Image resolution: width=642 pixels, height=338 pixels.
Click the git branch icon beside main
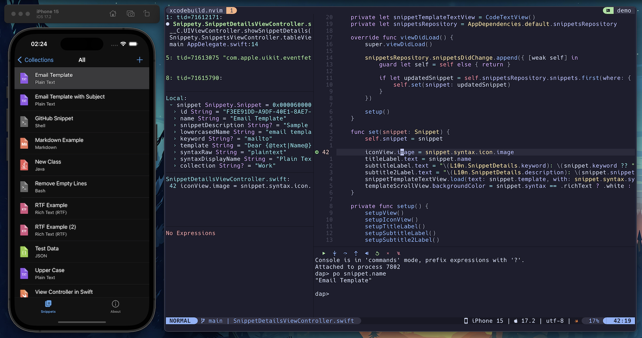203,321
